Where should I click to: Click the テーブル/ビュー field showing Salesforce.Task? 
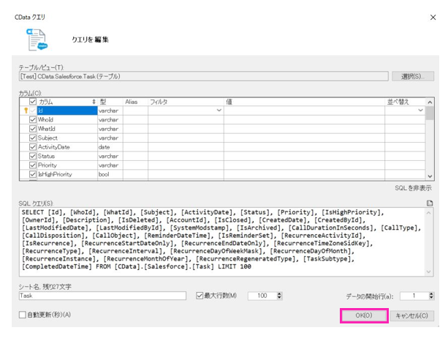(204, 76)
